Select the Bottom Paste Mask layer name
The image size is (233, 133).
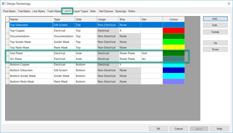coord(31,82)
